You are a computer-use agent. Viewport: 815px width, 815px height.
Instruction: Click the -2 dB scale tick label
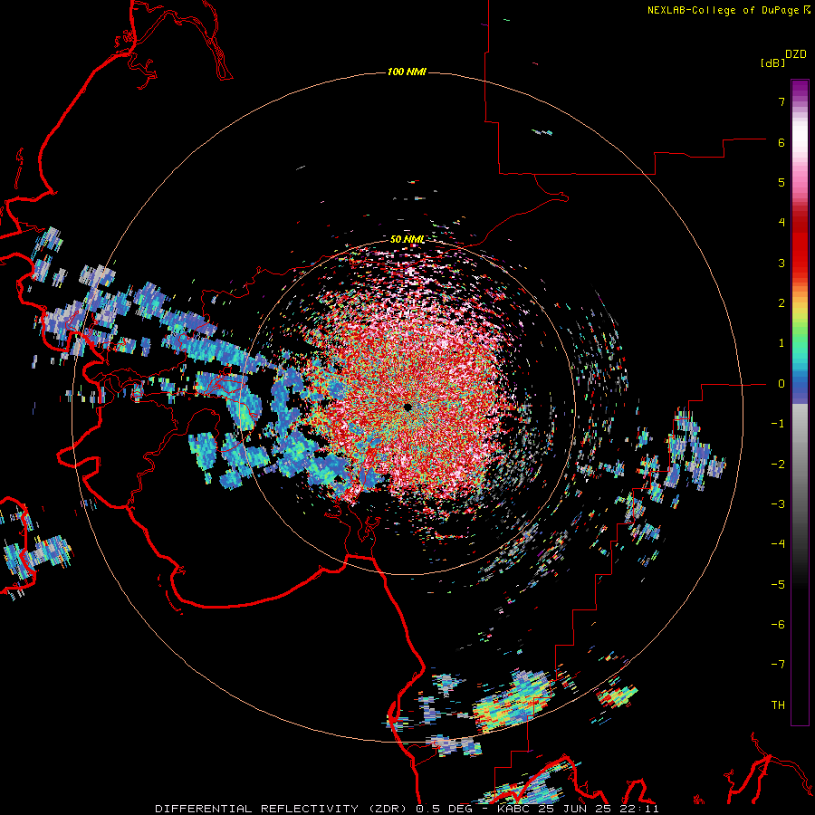[778, 465]
